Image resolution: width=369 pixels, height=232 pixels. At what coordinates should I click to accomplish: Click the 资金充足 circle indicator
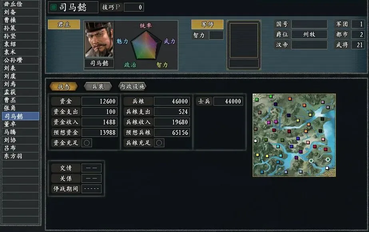[87, 143]
